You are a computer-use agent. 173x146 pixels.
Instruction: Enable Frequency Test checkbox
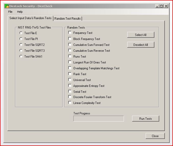click(x=70, y=33)
